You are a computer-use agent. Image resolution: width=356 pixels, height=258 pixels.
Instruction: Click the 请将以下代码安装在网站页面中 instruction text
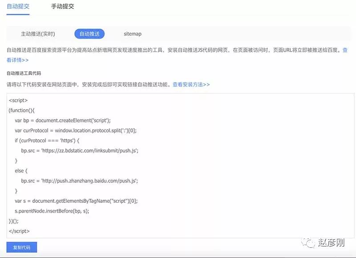click(89, 85)
